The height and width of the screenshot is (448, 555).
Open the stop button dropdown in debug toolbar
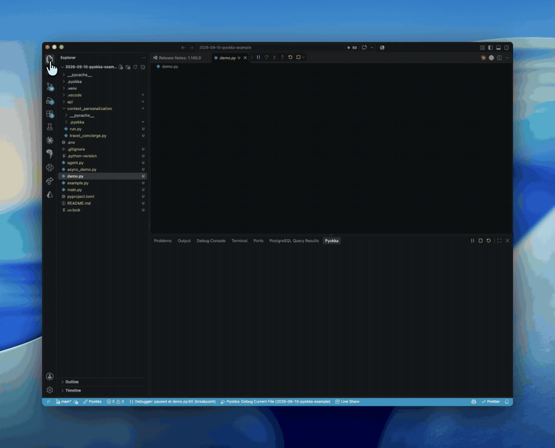(304, 57)
